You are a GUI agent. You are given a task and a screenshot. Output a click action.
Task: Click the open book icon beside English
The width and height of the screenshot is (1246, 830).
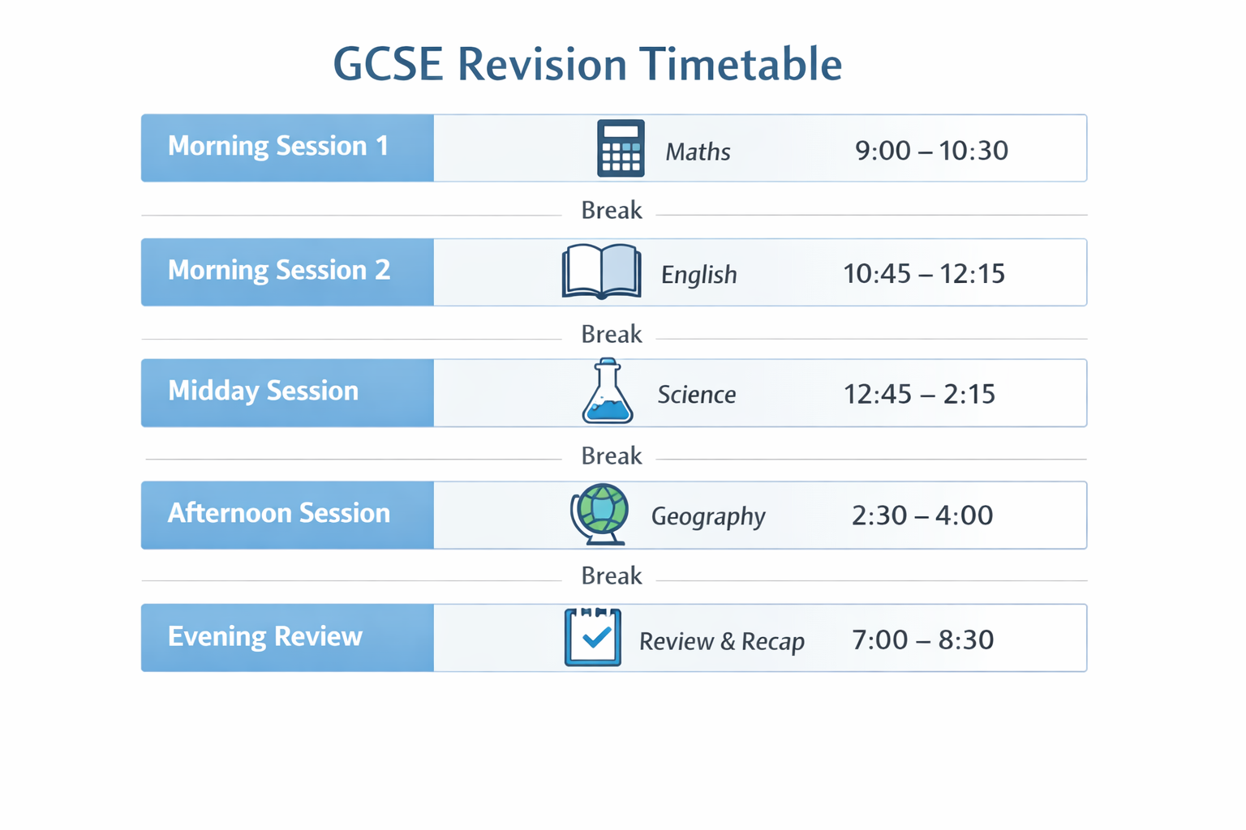coord(601,272)
